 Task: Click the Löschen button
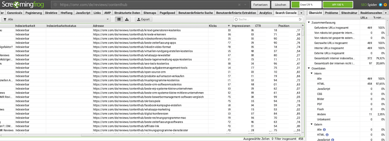pos(280,5)
